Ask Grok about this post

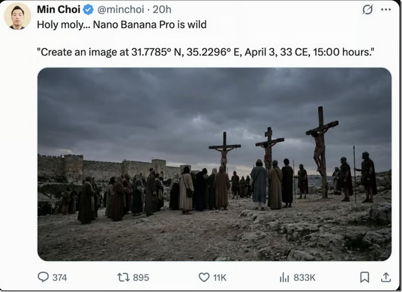click(x=367, y=8)
